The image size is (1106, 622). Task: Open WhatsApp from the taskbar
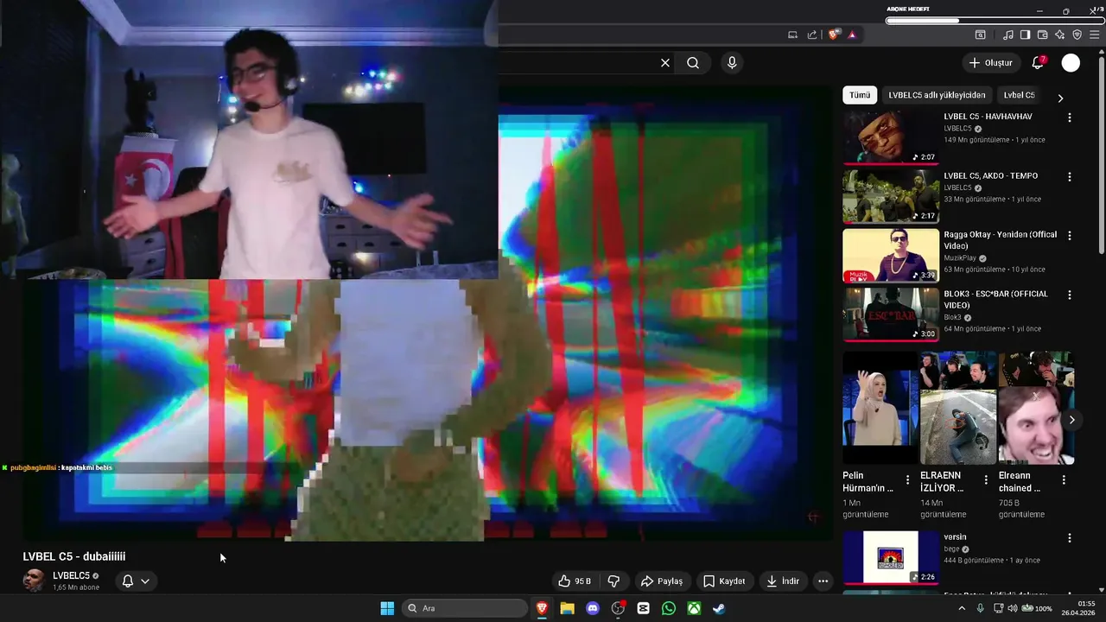pyautogui.click(x=669, y=608)
